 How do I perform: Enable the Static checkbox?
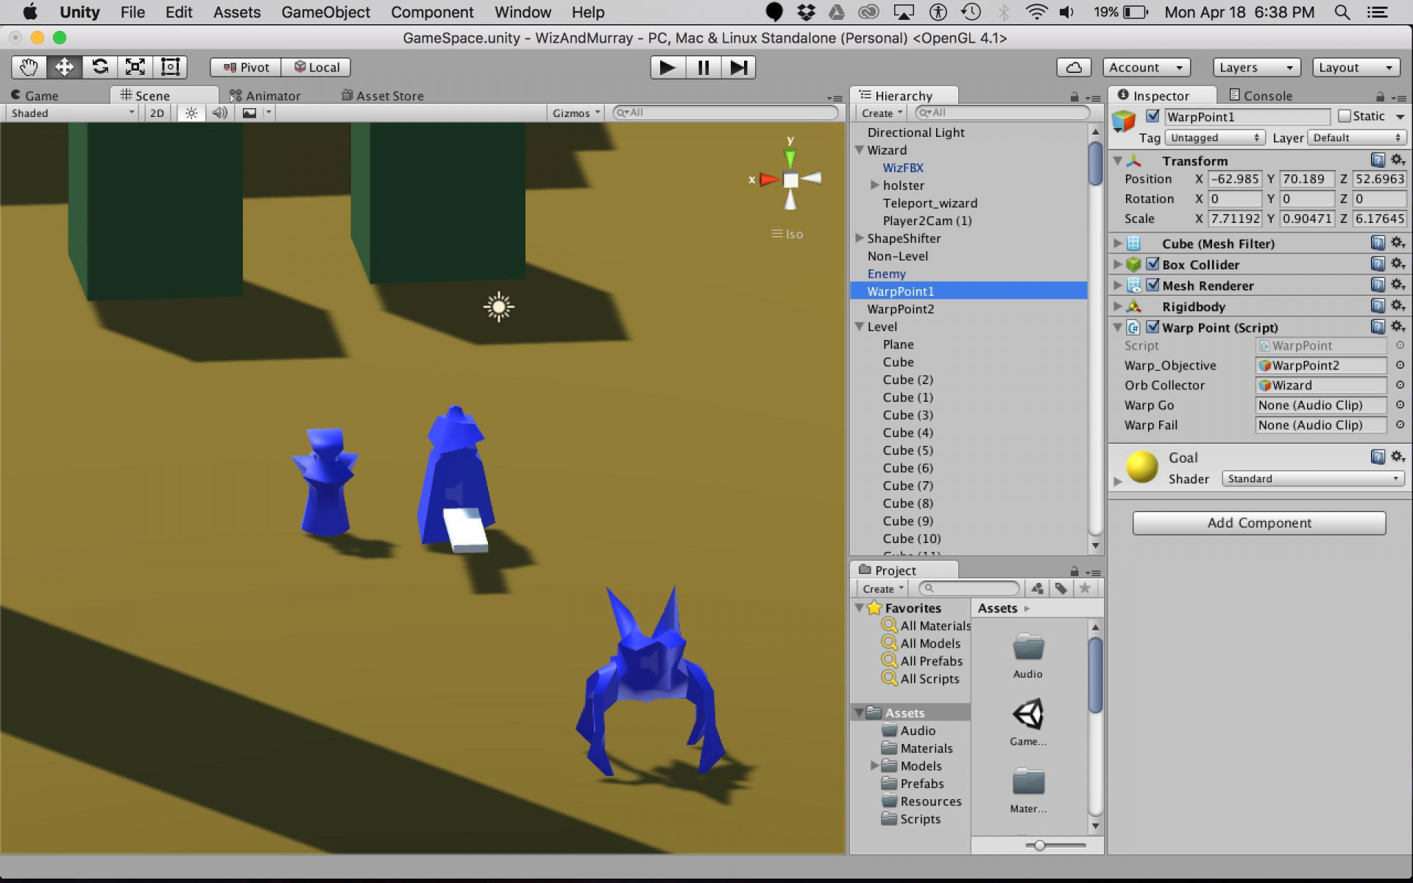pos(1345,116)
